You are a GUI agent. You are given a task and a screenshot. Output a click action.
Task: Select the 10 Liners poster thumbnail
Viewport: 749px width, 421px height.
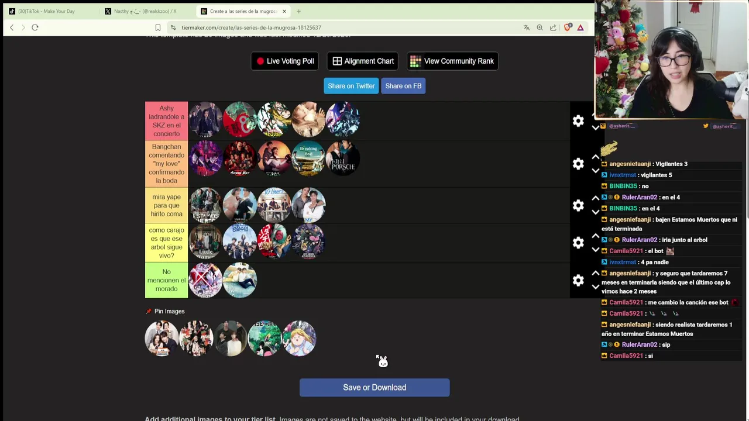(274, 205)
